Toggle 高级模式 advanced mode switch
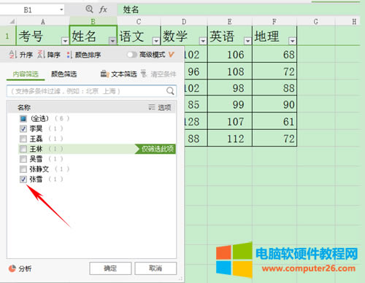365x283 pixels. pyautogui.click(x=132, y=55)
